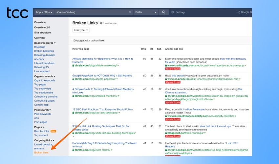Open the http + https protocol dropdown
The width and height of the screenshot is (279, 164).
coord(44,12)
